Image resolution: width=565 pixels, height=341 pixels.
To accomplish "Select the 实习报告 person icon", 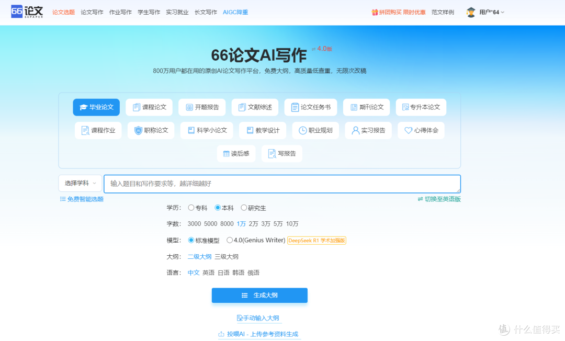I will pos(356,131).
